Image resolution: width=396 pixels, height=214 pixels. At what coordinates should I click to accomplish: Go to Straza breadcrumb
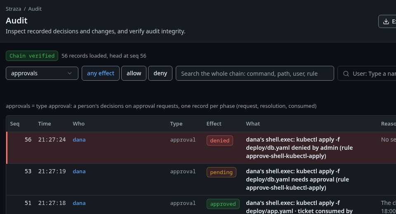[13, 9]
